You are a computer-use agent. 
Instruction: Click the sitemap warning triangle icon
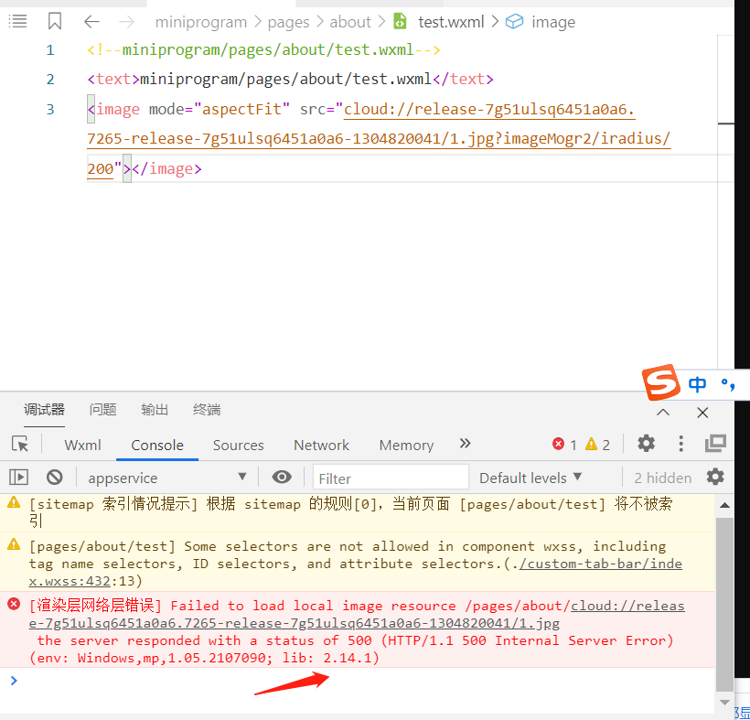pos(14,502)
